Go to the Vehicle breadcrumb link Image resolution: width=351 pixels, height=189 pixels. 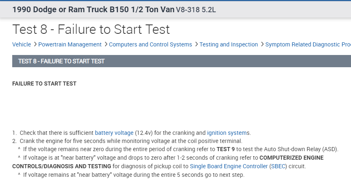[x=22, y=44]
